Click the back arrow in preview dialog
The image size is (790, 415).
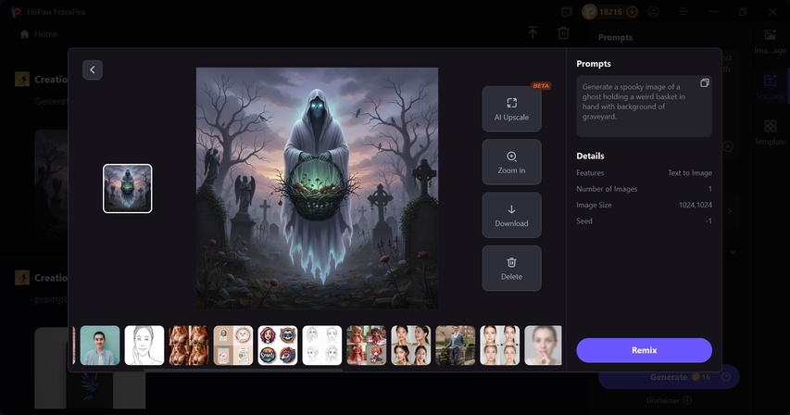pos(93,69)
